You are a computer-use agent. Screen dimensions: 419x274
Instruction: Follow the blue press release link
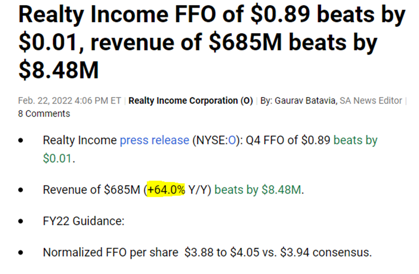[x=154, y=140]
